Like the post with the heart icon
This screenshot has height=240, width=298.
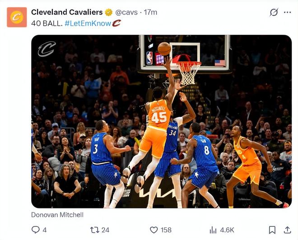click(x=154, y=230)
